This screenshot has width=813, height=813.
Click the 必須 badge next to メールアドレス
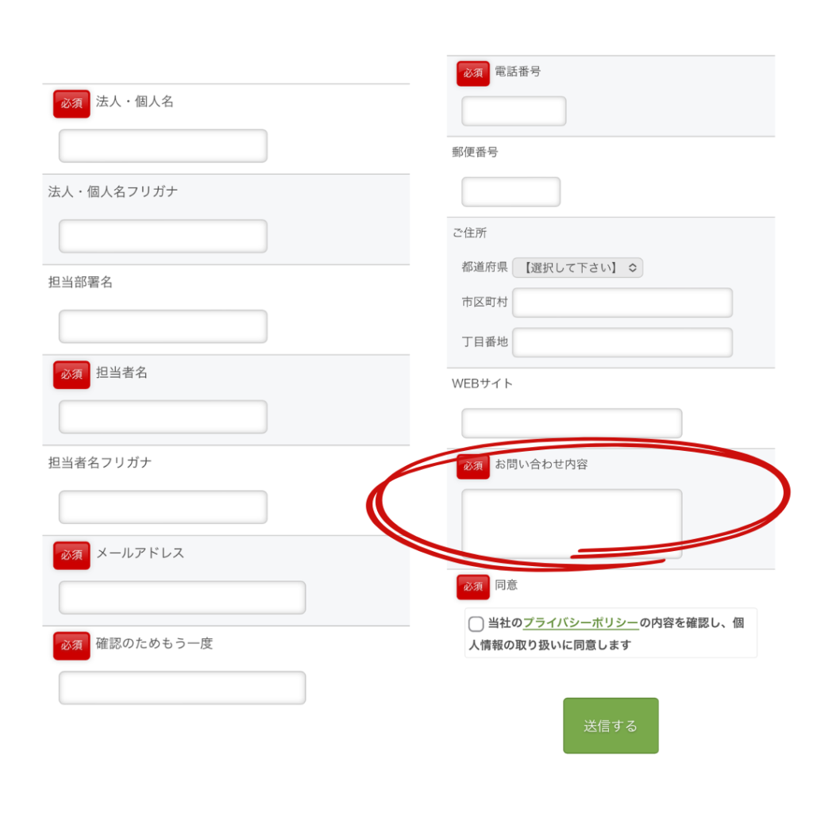tap(71, 555)
